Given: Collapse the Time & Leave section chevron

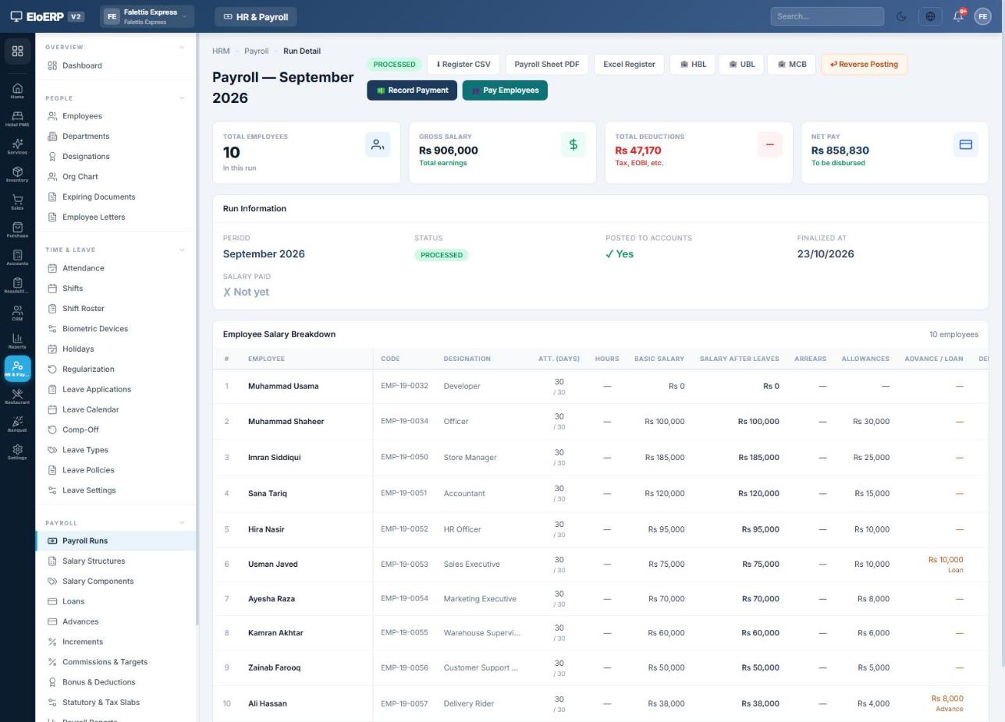Looking at the screenshot, I should pyautogui.click(x=182, y=250).
